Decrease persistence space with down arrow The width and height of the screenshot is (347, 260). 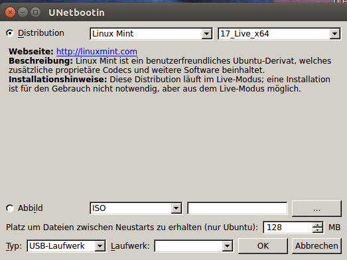[318, 230]
